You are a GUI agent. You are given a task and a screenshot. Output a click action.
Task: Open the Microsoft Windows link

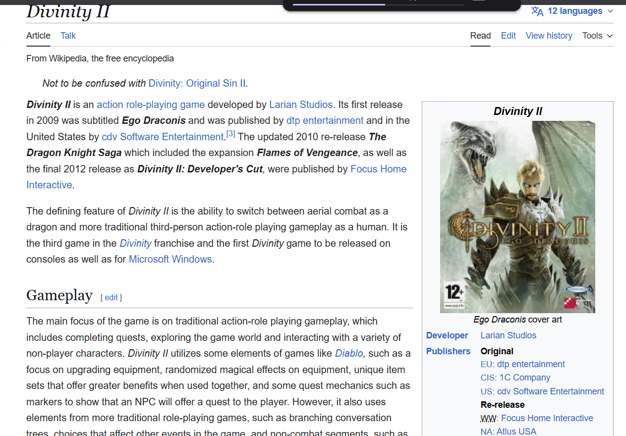click(x=170, y=259)
